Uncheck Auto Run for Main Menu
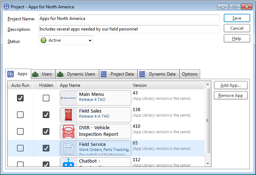Screen dimensions: 256x175 pos(20,98)
